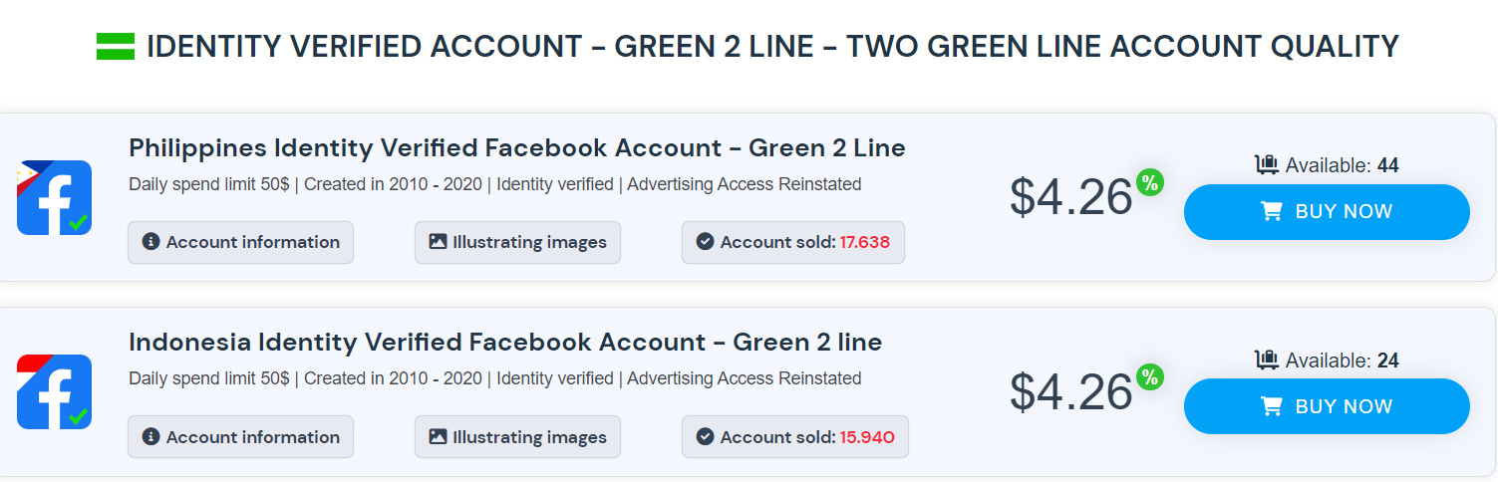1498x482 pixels.
Task: Open the Philippines Identity Verified Facebook Account title
Action: [516, 148]
